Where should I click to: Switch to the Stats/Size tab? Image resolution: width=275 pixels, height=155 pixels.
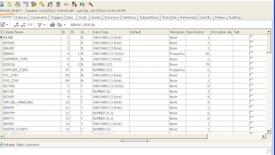coord(169,17)
